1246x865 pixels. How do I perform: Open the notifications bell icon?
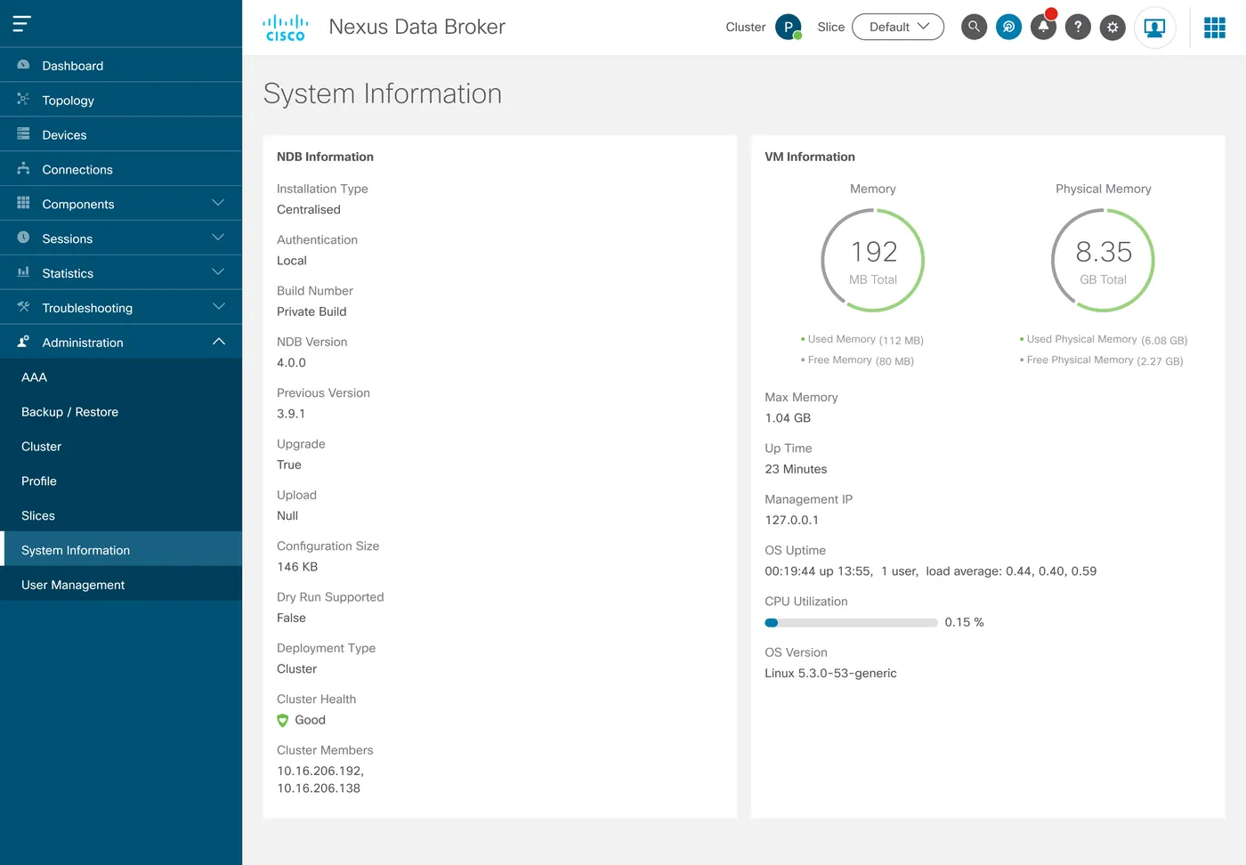[1043, 27]
